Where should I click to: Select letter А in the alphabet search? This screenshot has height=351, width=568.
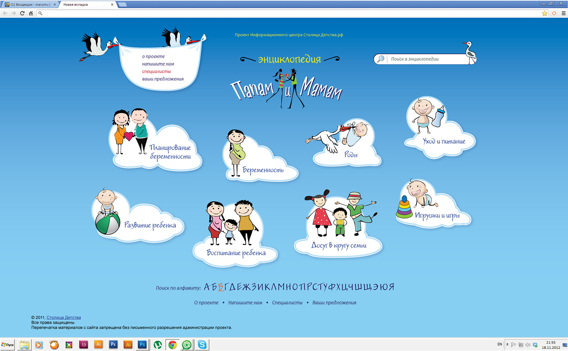tap(207, 287)
